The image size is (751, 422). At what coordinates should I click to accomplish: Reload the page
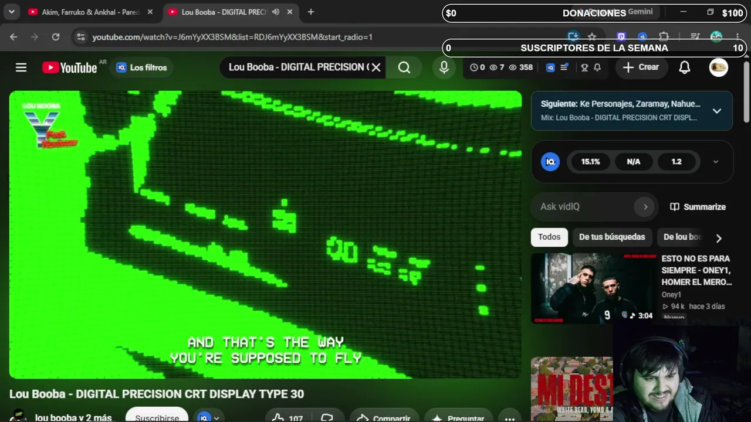point(56,37)
